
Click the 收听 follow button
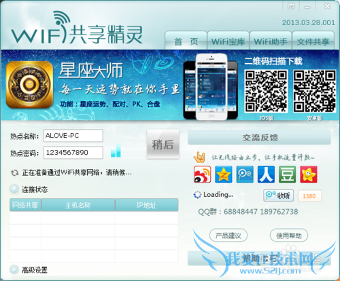[x=279, y=195]
